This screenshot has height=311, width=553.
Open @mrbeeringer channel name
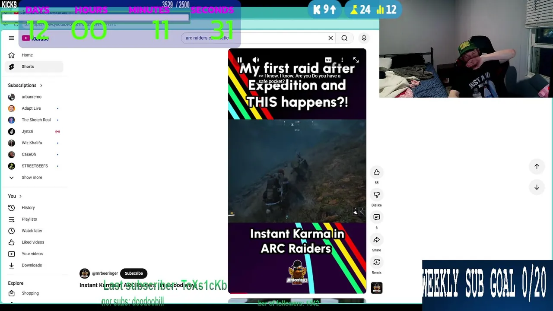point(105,273)
